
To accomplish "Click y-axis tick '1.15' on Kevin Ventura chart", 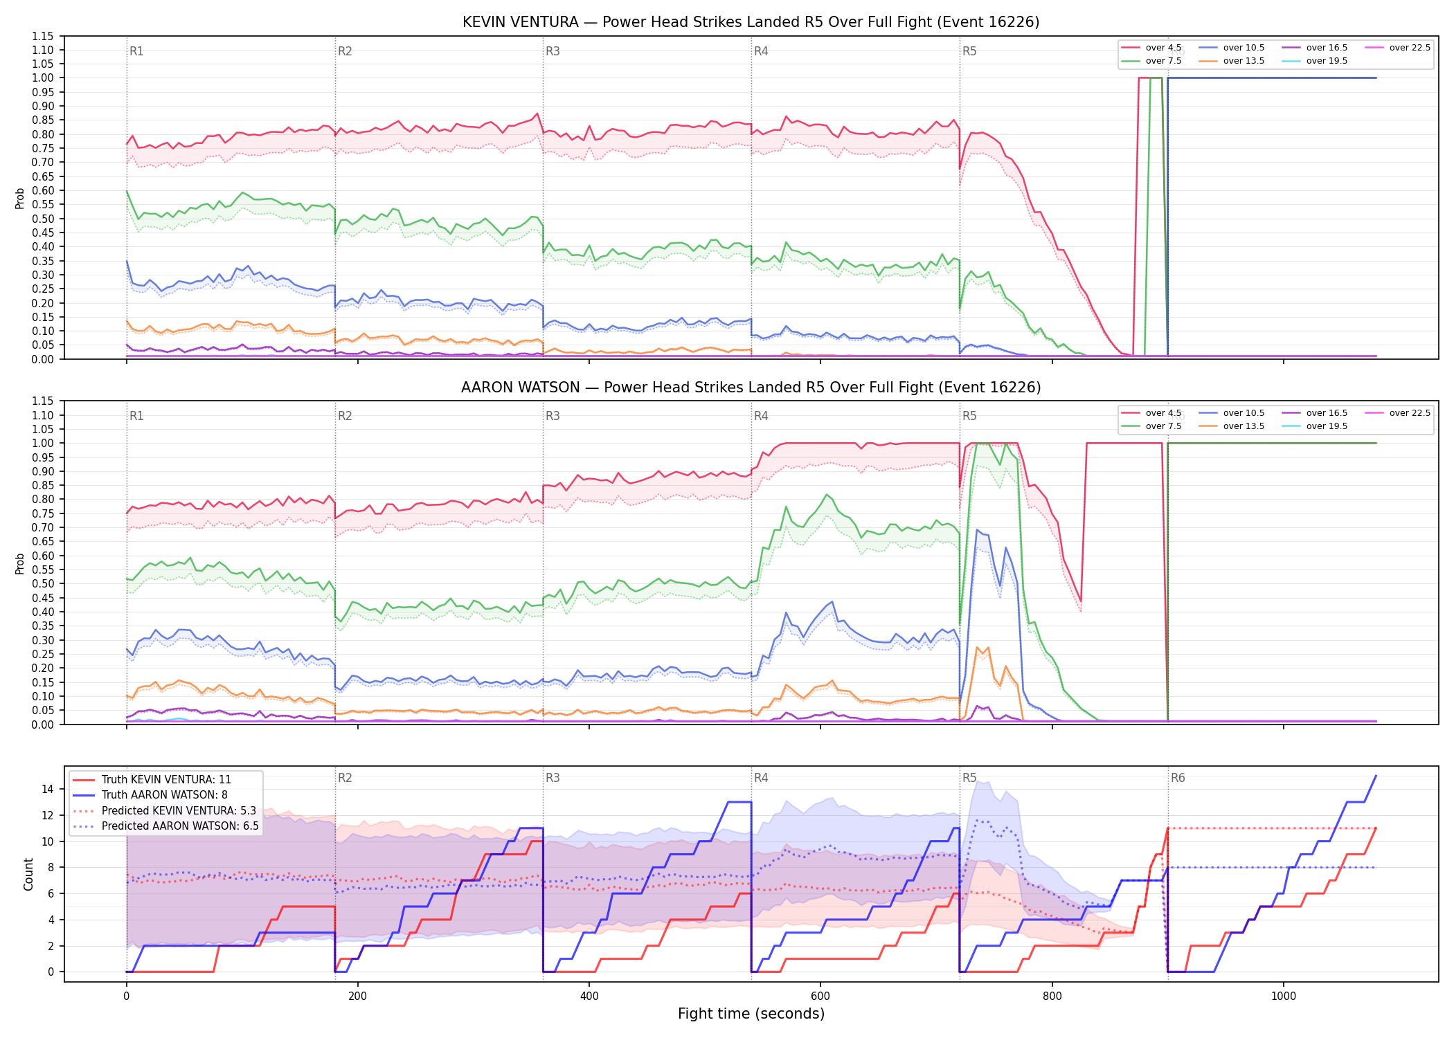I will [x=42, y=36].
